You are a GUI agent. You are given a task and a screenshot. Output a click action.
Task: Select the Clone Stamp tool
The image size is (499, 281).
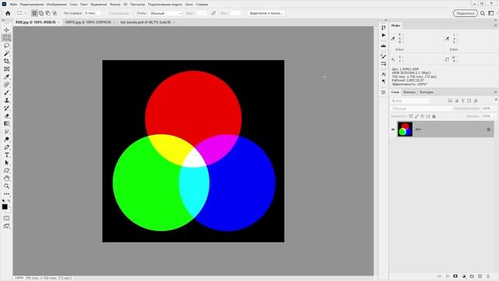6,100
